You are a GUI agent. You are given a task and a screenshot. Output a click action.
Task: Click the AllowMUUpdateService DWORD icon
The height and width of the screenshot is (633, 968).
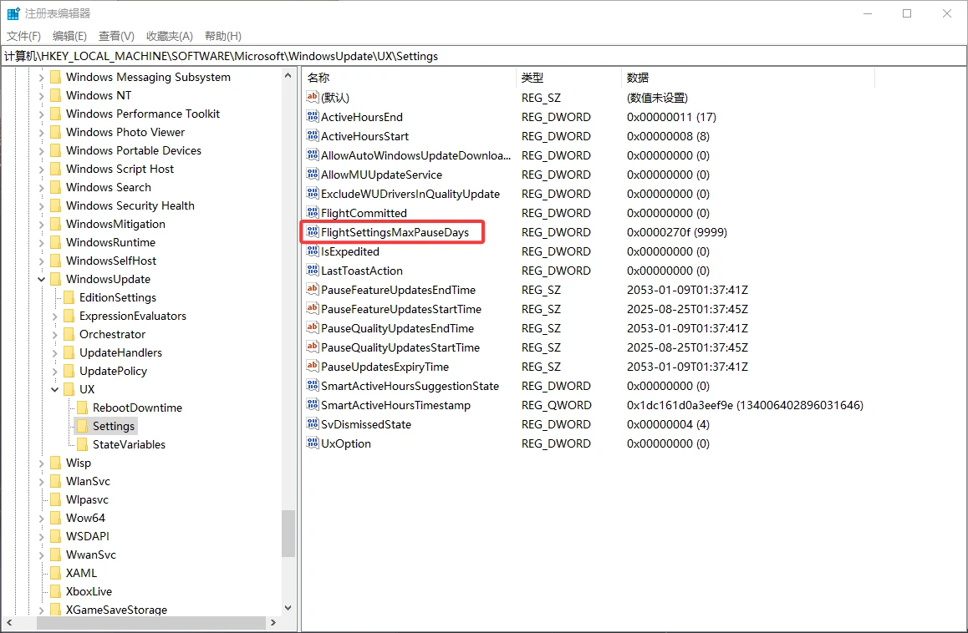313,174
